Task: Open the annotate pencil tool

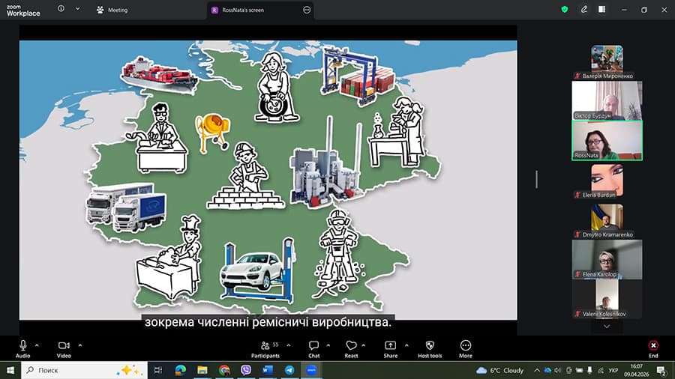Action: [584, 10]
